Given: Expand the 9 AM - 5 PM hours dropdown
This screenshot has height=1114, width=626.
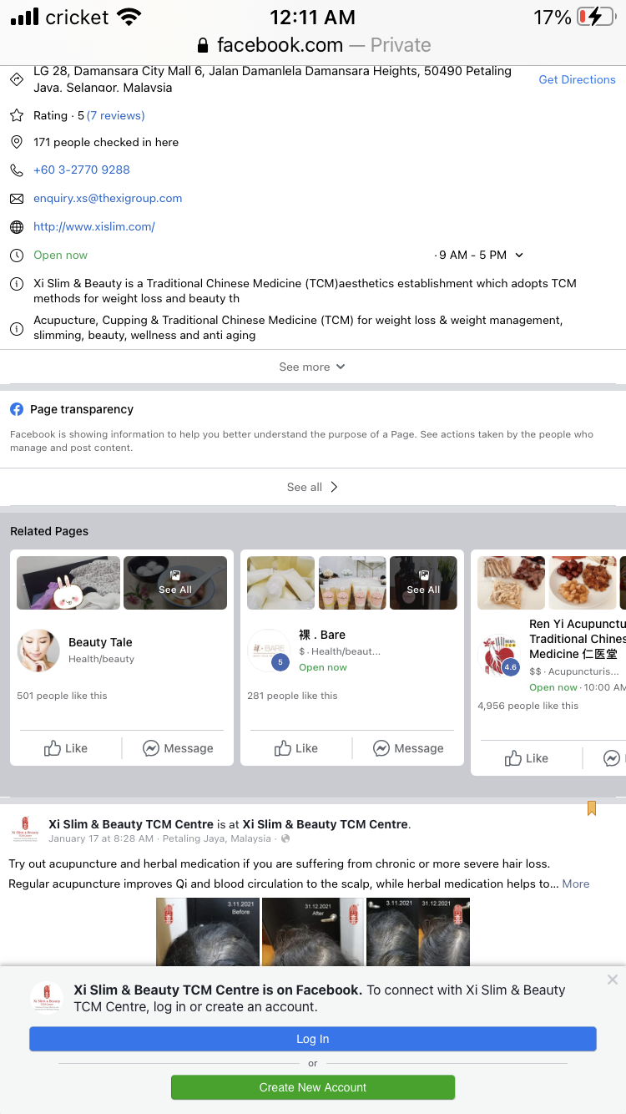Looking at the screenshot, I should click(480, 255).
